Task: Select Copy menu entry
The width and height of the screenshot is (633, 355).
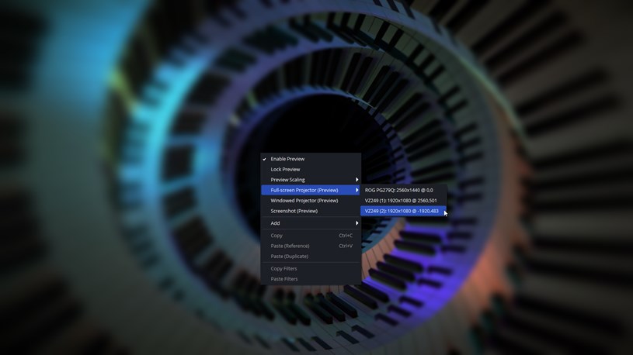Action: pos(311,236)
